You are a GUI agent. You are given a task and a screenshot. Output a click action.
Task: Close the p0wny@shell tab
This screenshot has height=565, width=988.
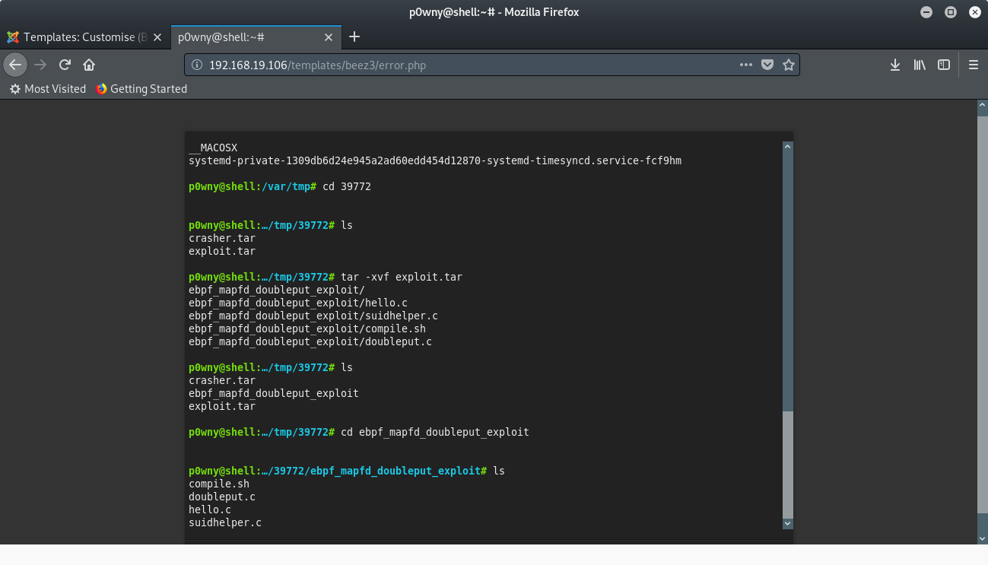(329, 37)
